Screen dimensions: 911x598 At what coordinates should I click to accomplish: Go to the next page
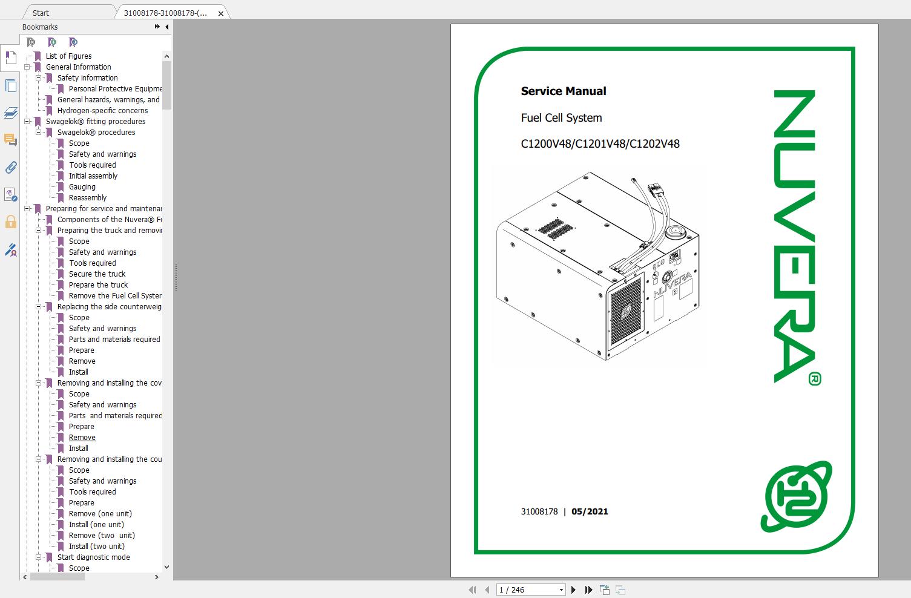573,590
